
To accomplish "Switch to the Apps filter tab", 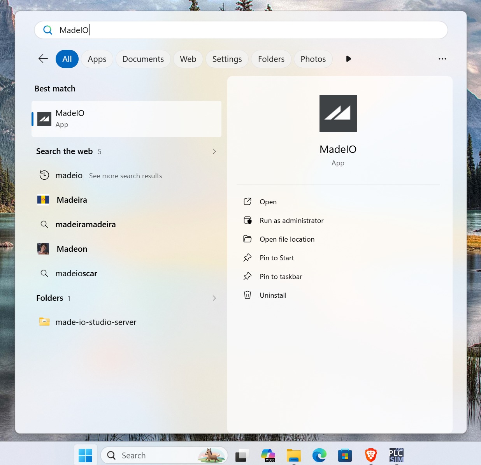I will pos(97,59).
